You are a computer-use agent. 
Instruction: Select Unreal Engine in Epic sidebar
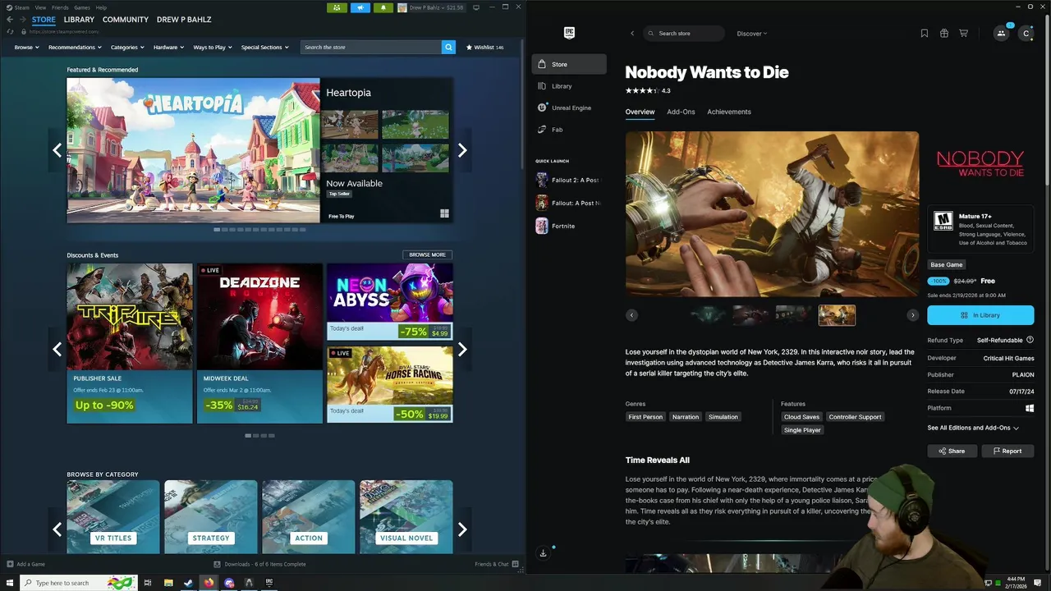(569, 108)
